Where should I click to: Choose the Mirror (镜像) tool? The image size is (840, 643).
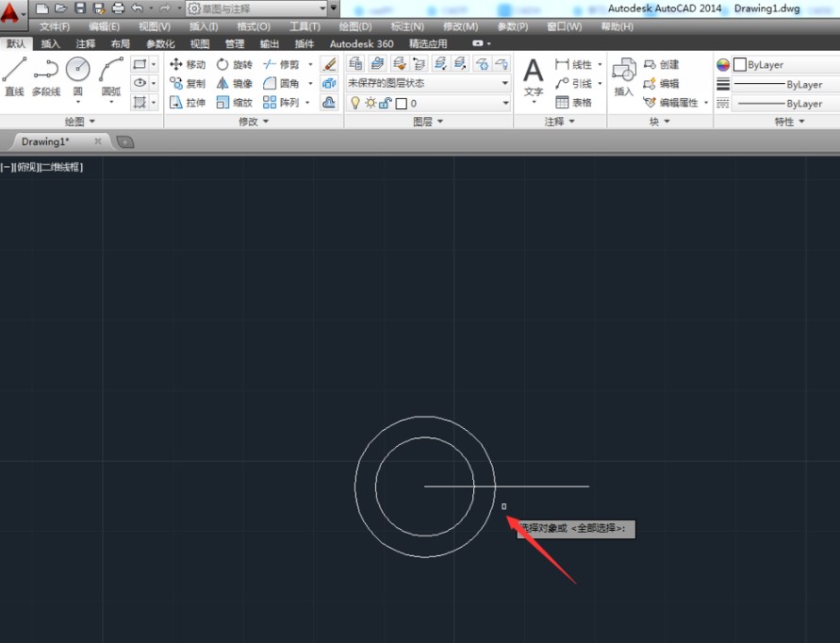tap(234, 84)
